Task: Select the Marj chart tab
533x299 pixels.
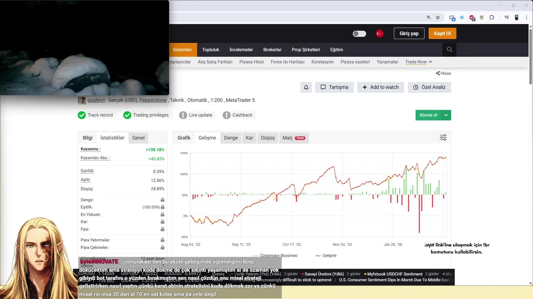Action: (294, 138)
